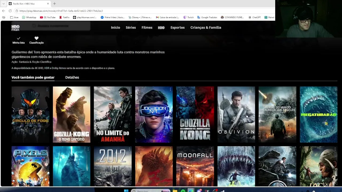Open the Pixels poster
The width and height of the screenshot is (342, 192).
tap(30, 166)
